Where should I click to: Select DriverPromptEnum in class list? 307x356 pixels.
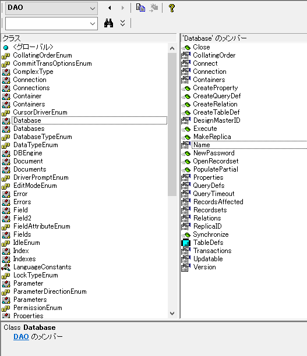41,177
